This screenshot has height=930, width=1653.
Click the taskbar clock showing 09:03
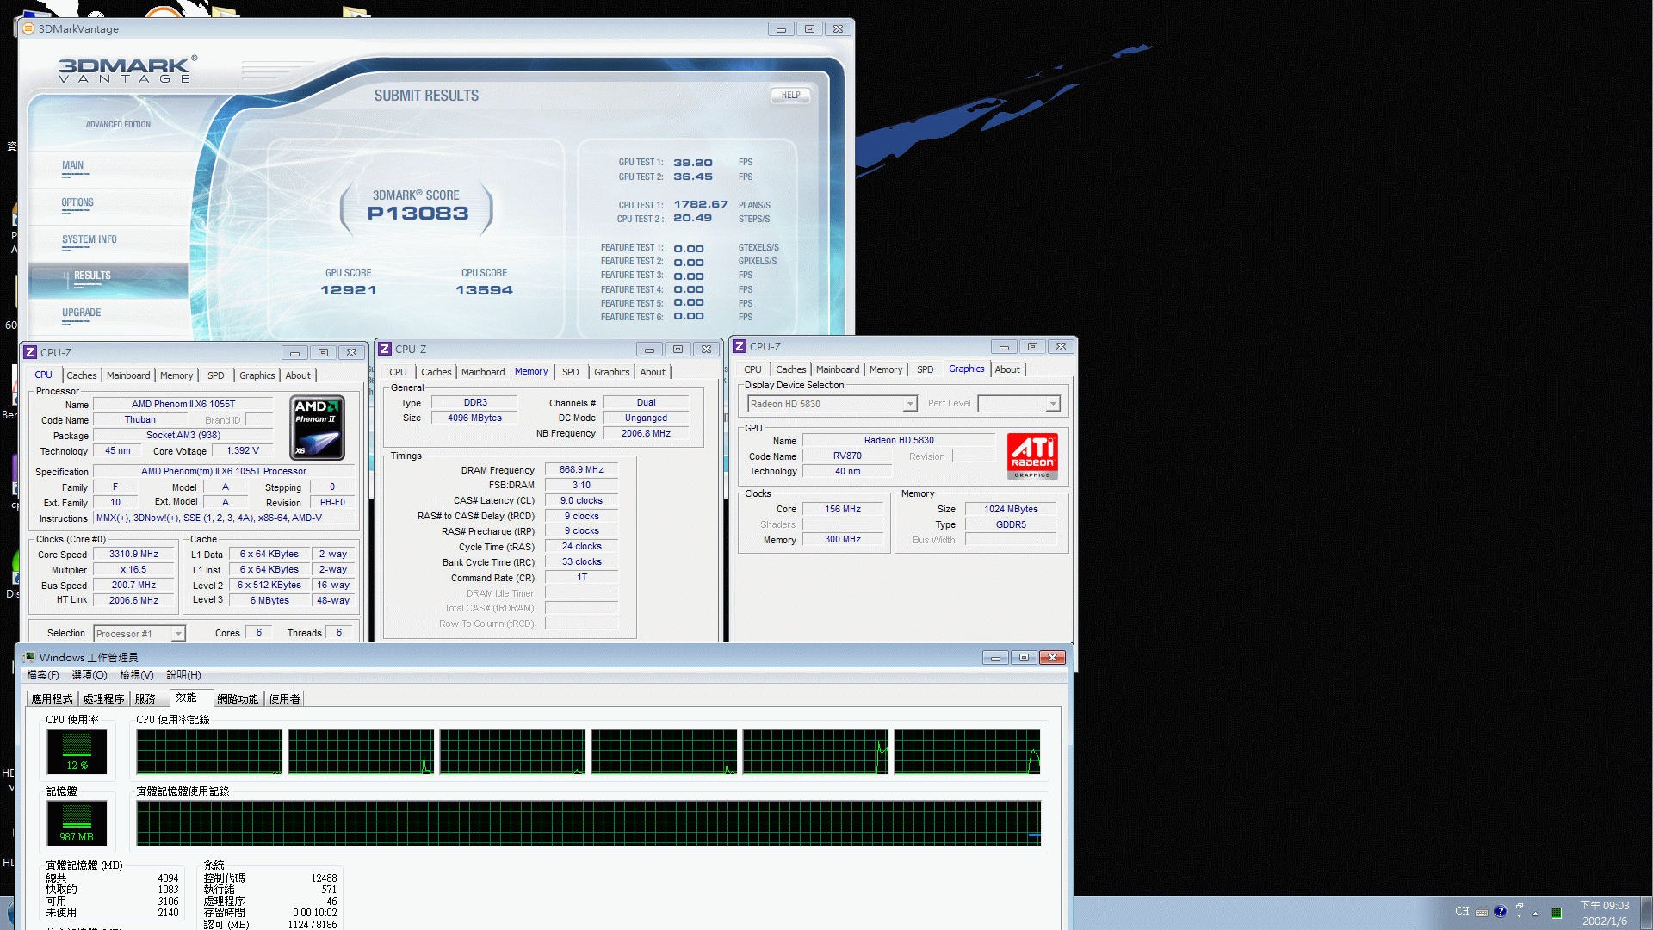tap(1605, 913)
